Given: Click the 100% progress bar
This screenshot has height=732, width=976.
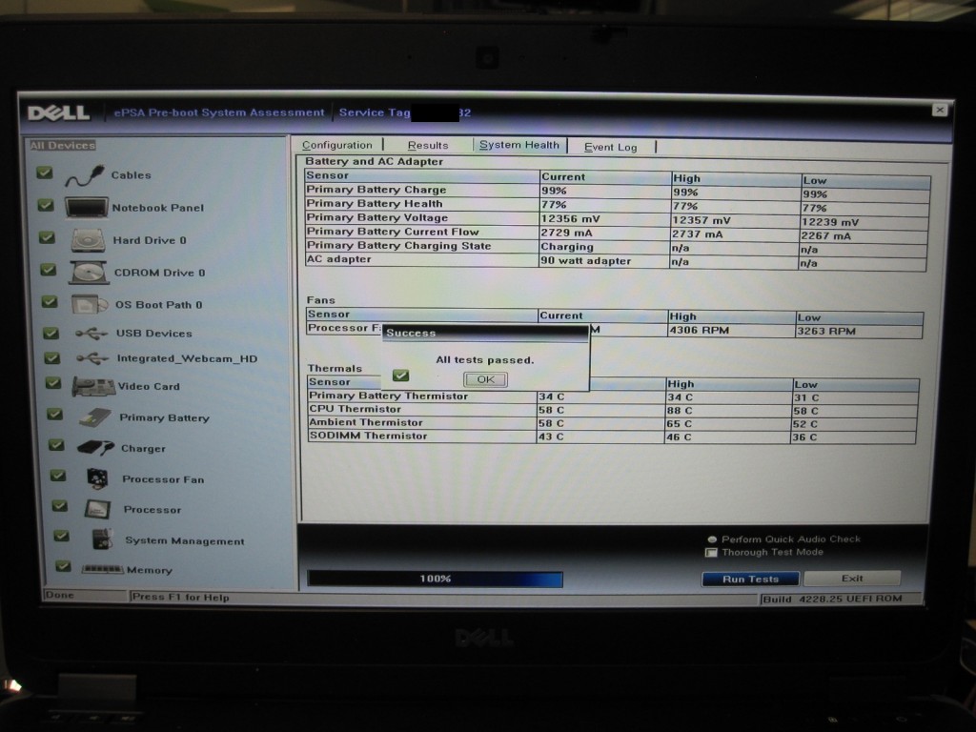Looking at the screenshot, I should [435, 579].
